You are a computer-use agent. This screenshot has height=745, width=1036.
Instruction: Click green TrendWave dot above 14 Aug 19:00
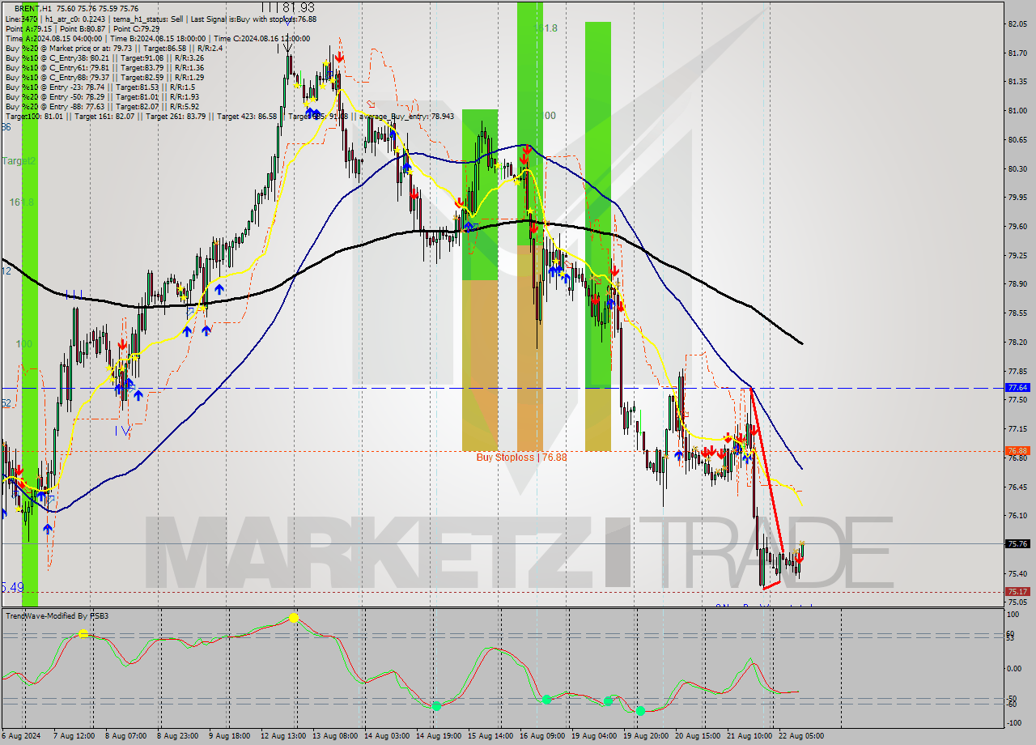(x=436, y=706)
